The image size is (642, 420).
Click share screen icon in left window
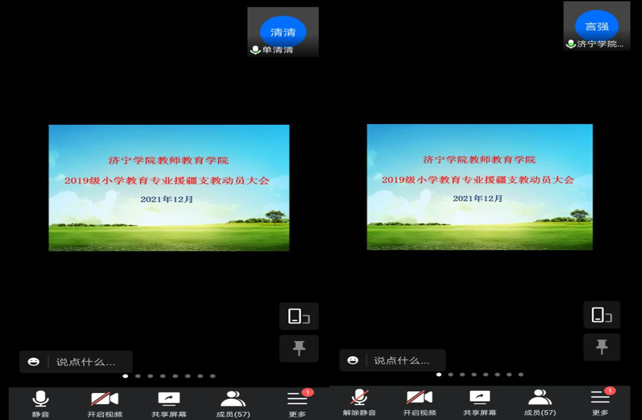[169, 403]
